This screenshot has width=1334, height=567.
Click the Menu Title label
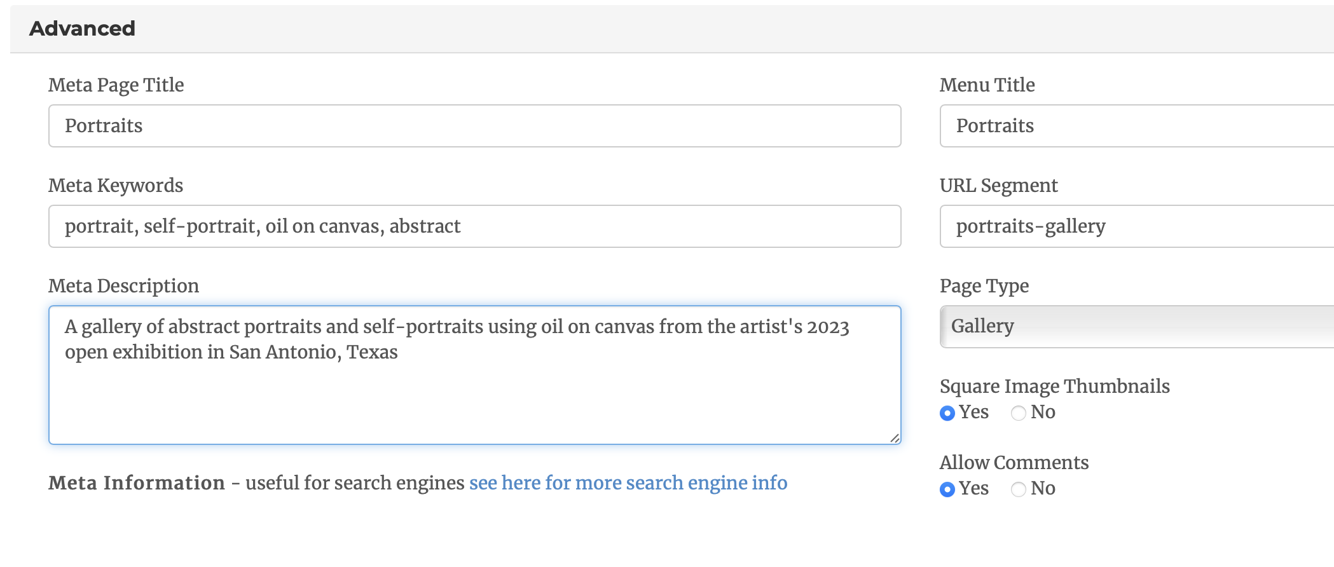point(987,85)
